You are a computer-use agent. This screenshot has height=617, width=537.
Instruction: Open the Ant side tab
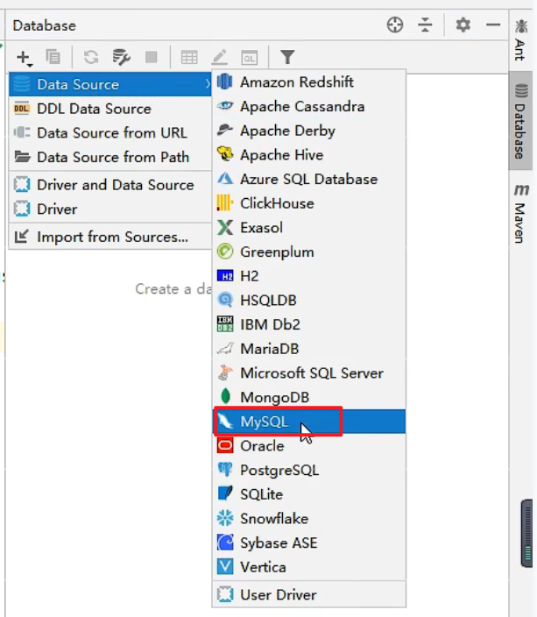point(521,39)
